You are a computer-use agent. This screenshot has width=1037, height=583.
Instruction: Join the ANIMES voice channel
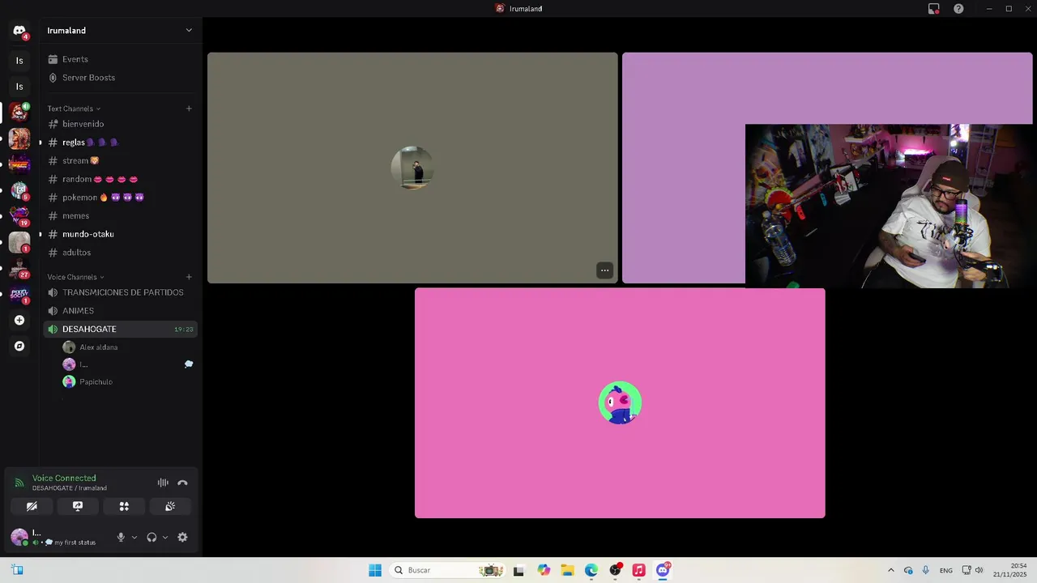pyautogui.click(x=120, y=311)
